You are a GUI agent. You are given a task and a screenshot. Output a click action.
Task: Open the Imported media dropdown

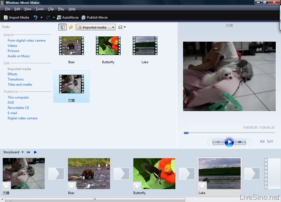tap(96, 27)
